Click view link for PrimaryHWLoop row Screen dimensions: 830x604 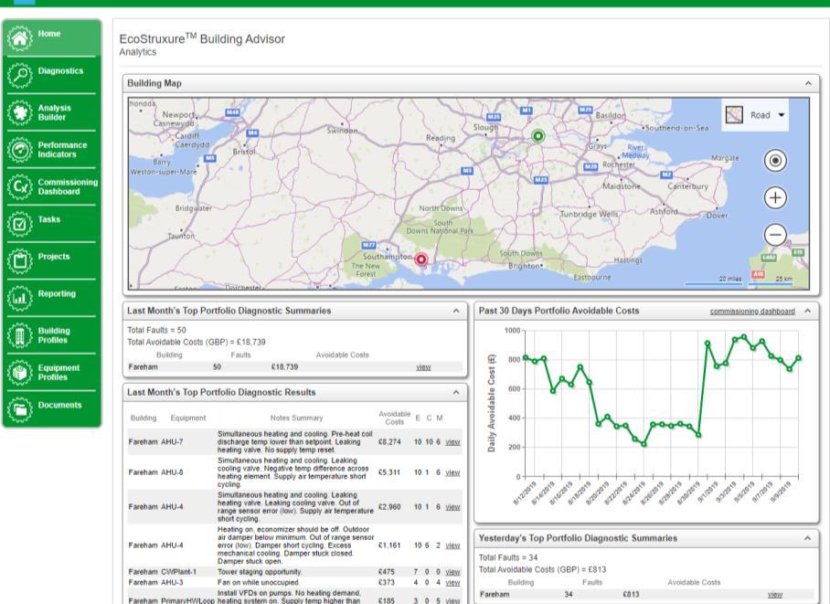click(452, 601)
